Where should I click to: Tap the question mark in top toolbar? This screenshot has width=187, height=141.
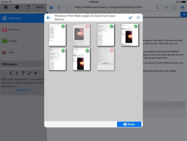tap(28, 7)
